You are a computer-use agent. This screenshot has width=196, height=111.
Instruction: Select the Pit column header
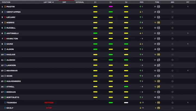tap(188, 2)
